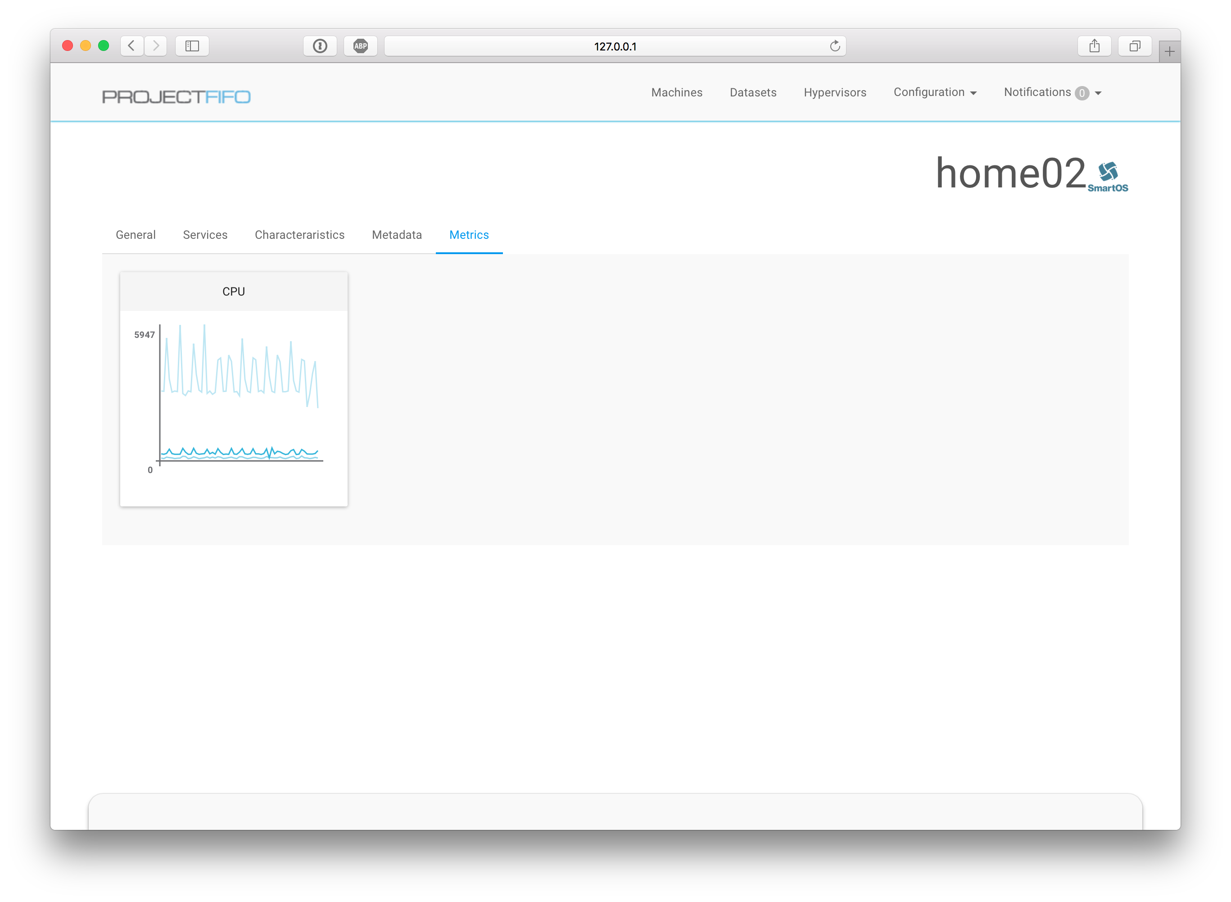This screenshot has width=1231, height=902.
Task: Expand the Configuration dropdown menu
Action: pos(935,92)
